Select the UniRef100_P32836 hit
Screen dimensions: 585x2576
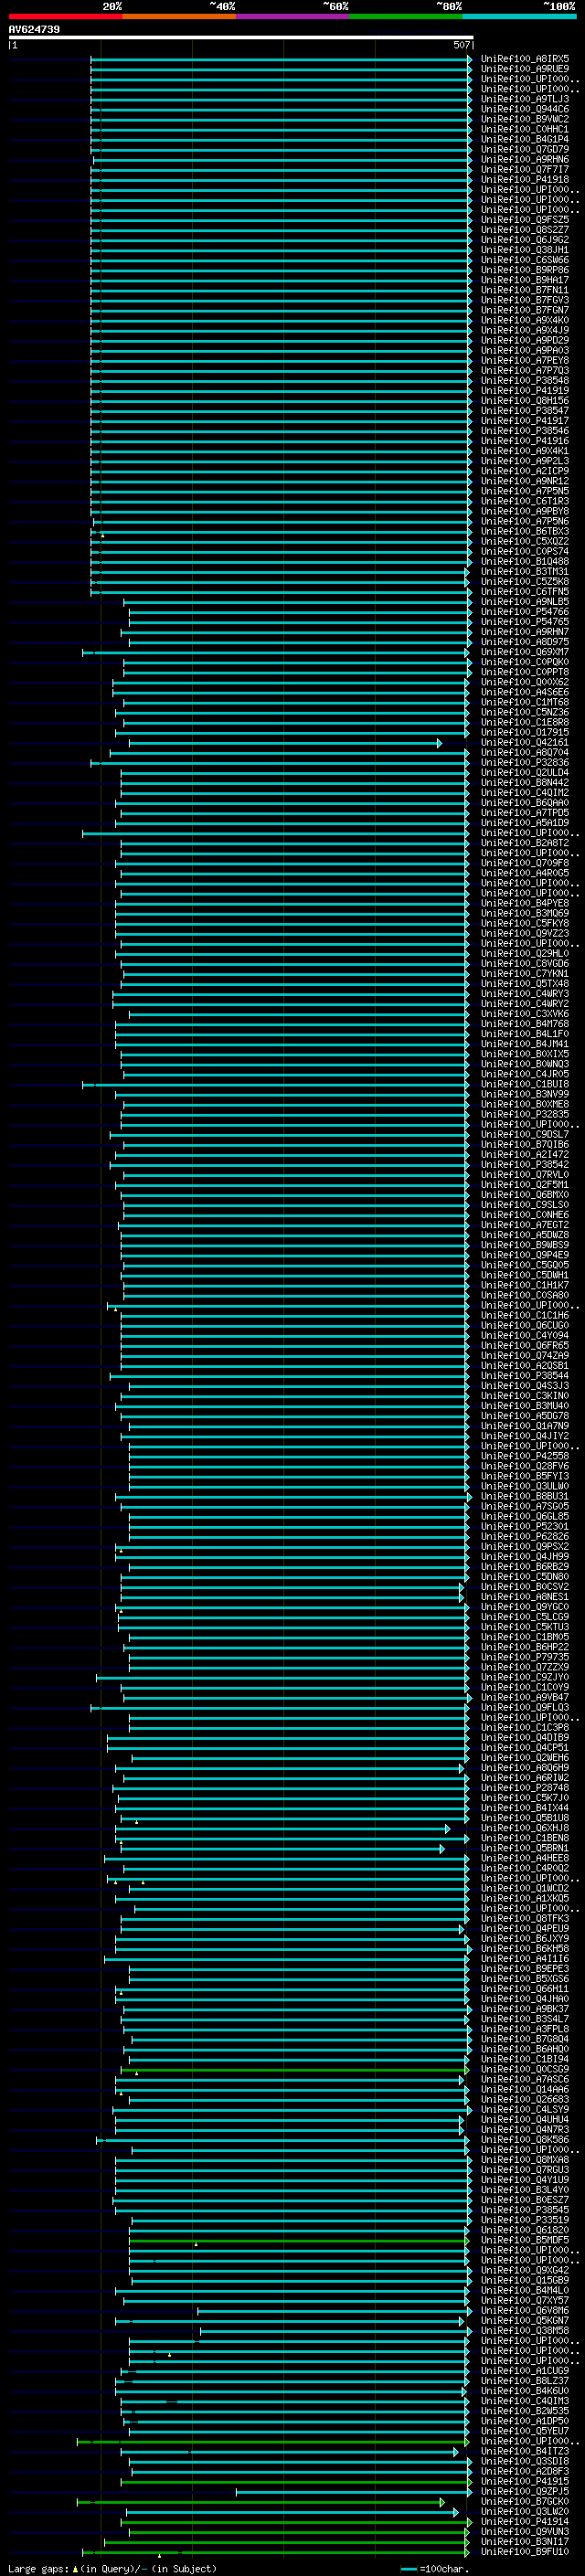[524, 762]
